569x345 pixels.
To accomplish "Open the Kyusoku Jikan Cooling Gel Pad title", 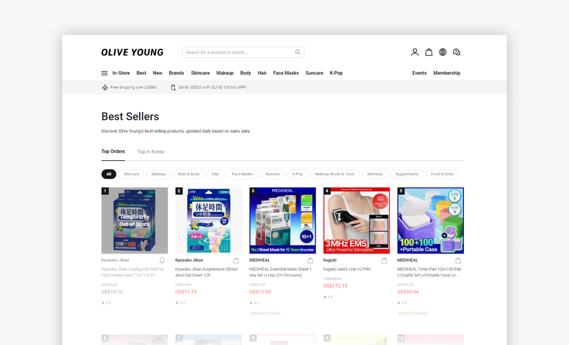I will click(132, 272).
